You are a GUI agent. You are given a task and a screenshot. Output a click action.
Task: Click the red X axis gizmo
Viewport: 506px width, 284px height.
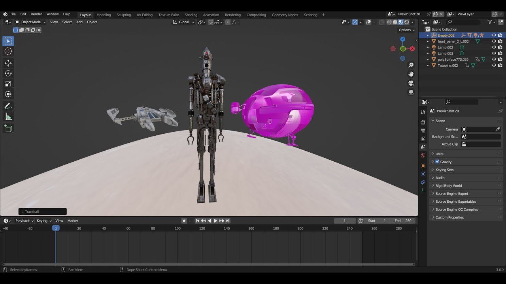(412, 49)
